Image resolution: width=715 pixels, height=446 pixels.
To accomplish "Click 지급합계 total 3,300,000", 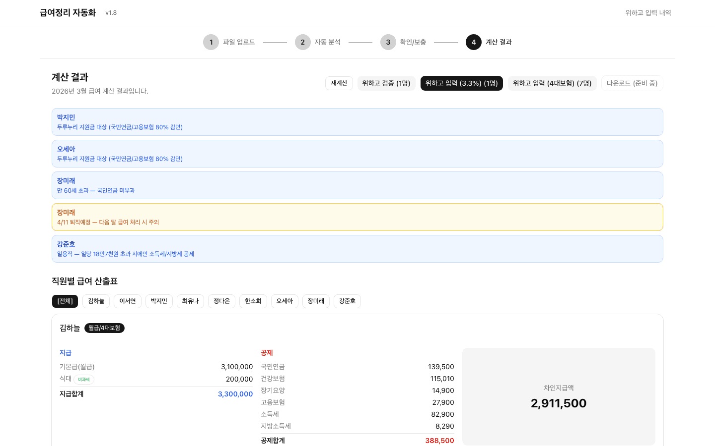I will [x=235, y=394].
